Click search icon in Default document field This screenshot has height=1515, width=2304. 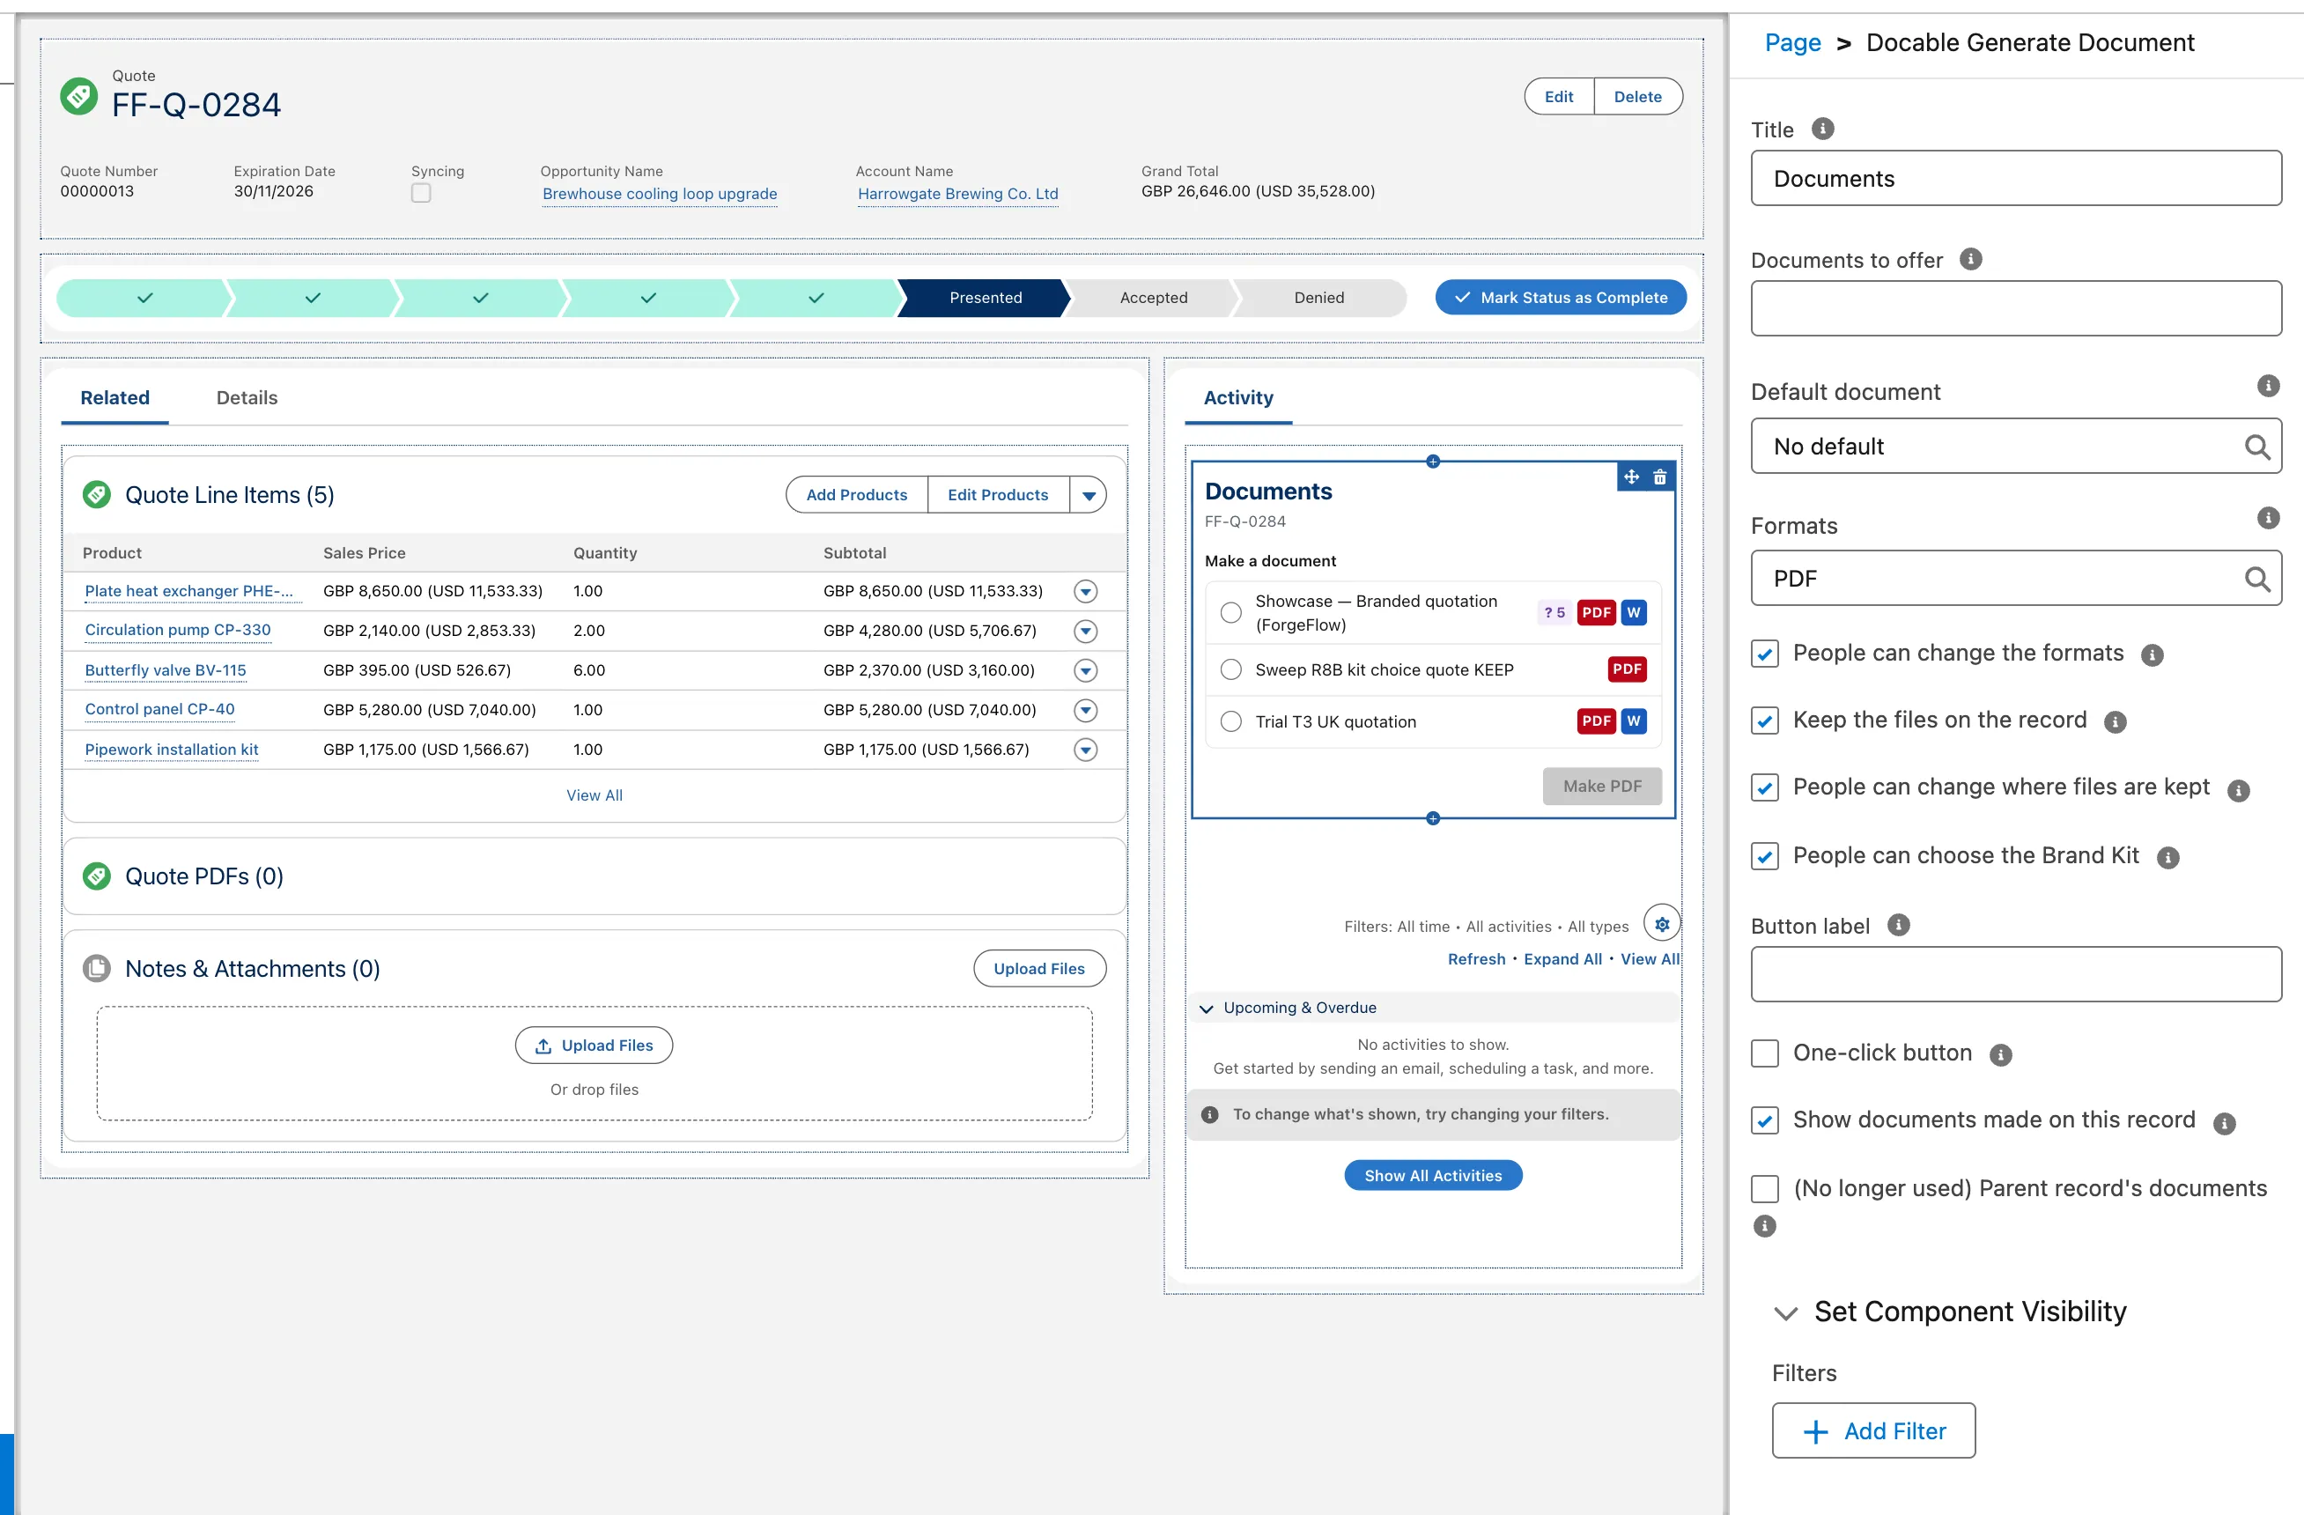pos(2256,447)
